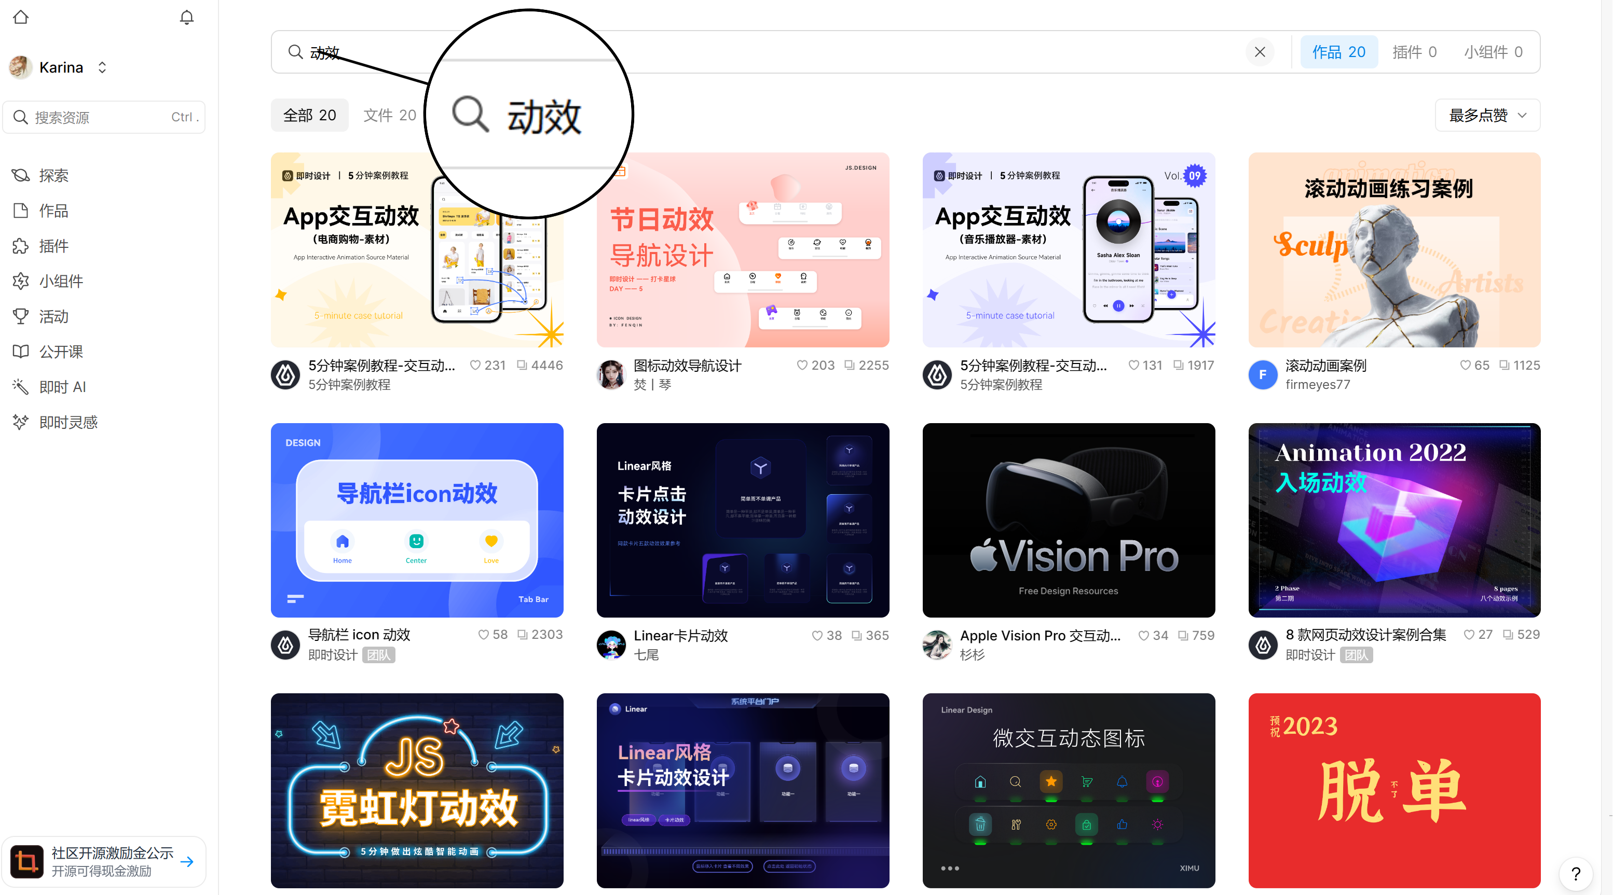
Task: Toggle 文件 filter to 20 items
Action: pos(389,115)
